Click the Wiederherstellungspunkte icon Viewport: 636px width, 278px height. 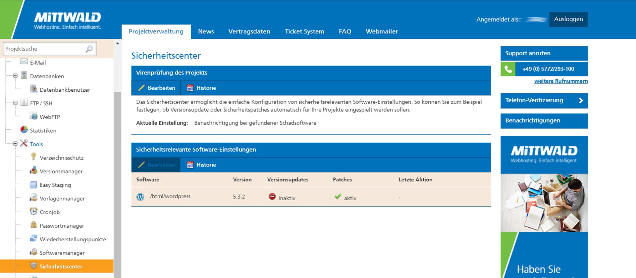click(33, 238)
